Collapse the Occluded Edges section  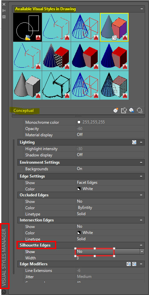coord(141,195)
